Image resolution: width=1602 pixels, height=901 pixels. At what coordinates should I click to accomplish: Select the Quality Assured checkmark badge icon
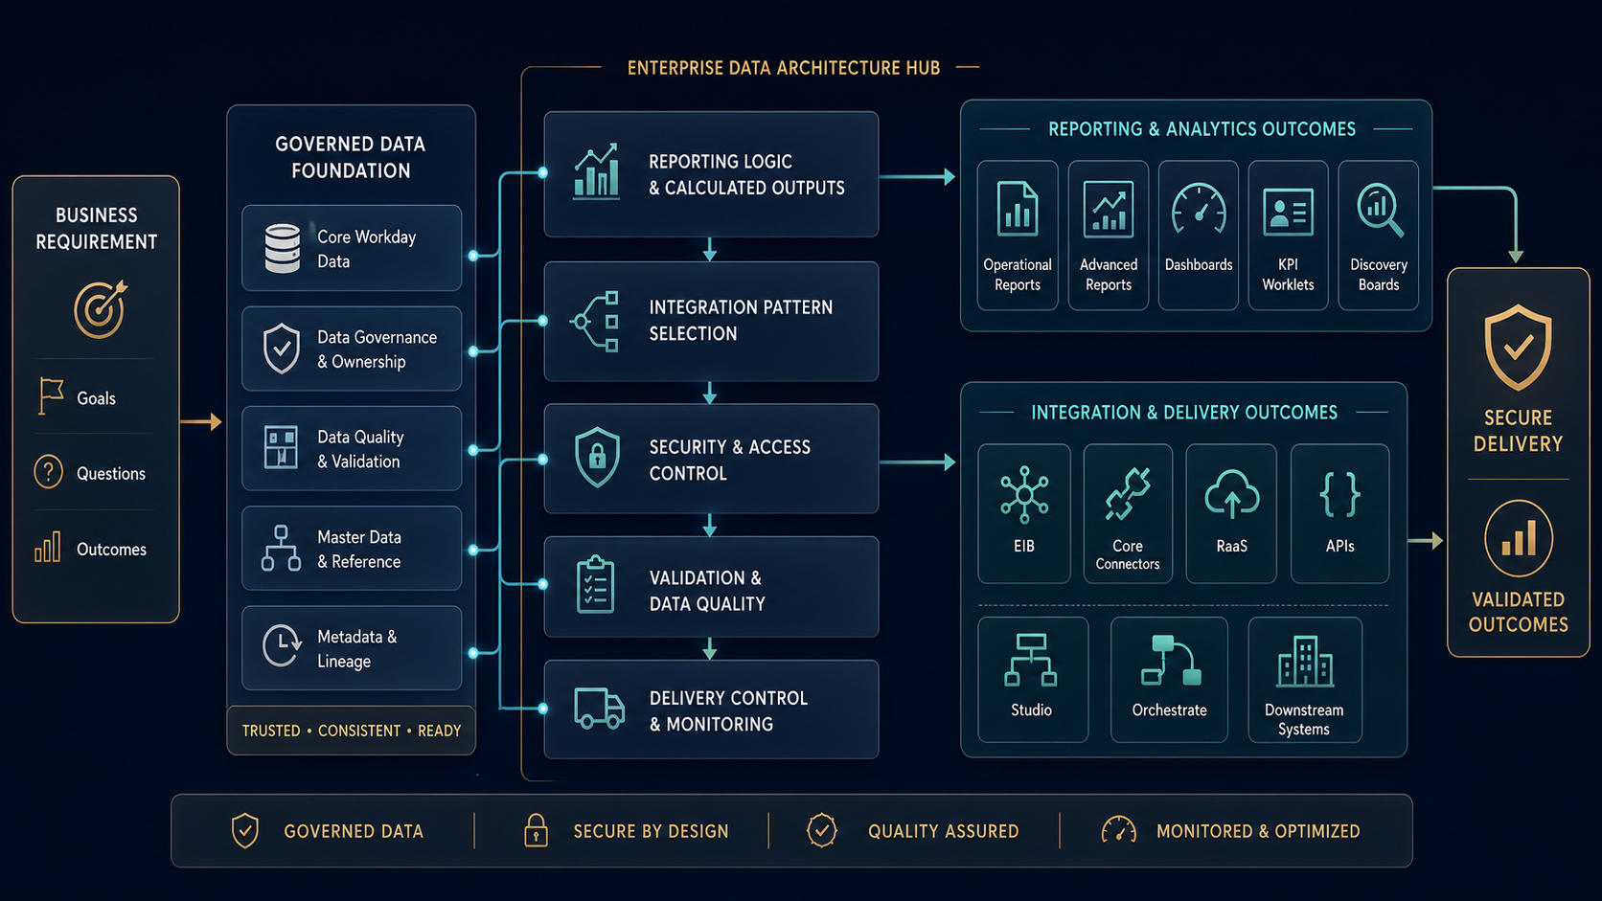[x=822, y=830]
